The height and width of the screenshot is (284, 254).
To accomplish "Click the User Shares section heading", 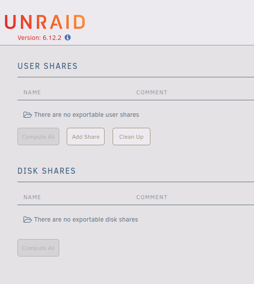I will click(x=47, y=66).
